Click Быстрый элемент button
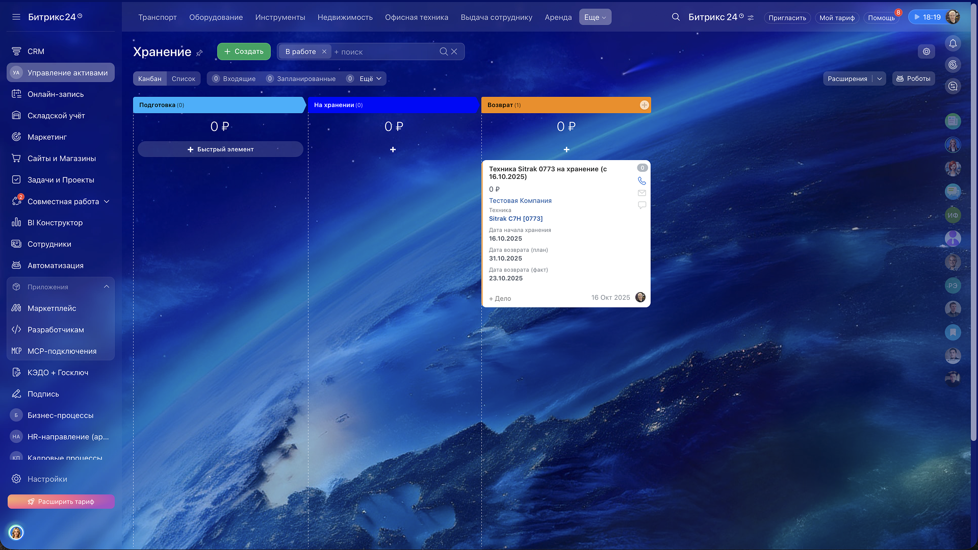 point(220,149)
